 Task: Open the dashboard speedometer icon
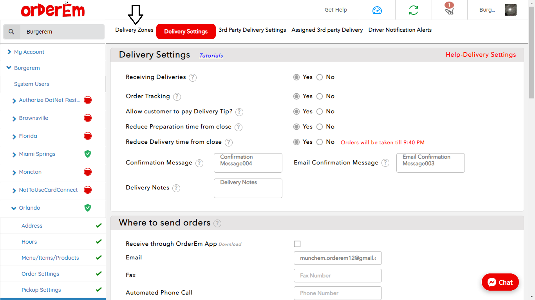(x=377, y=10)
